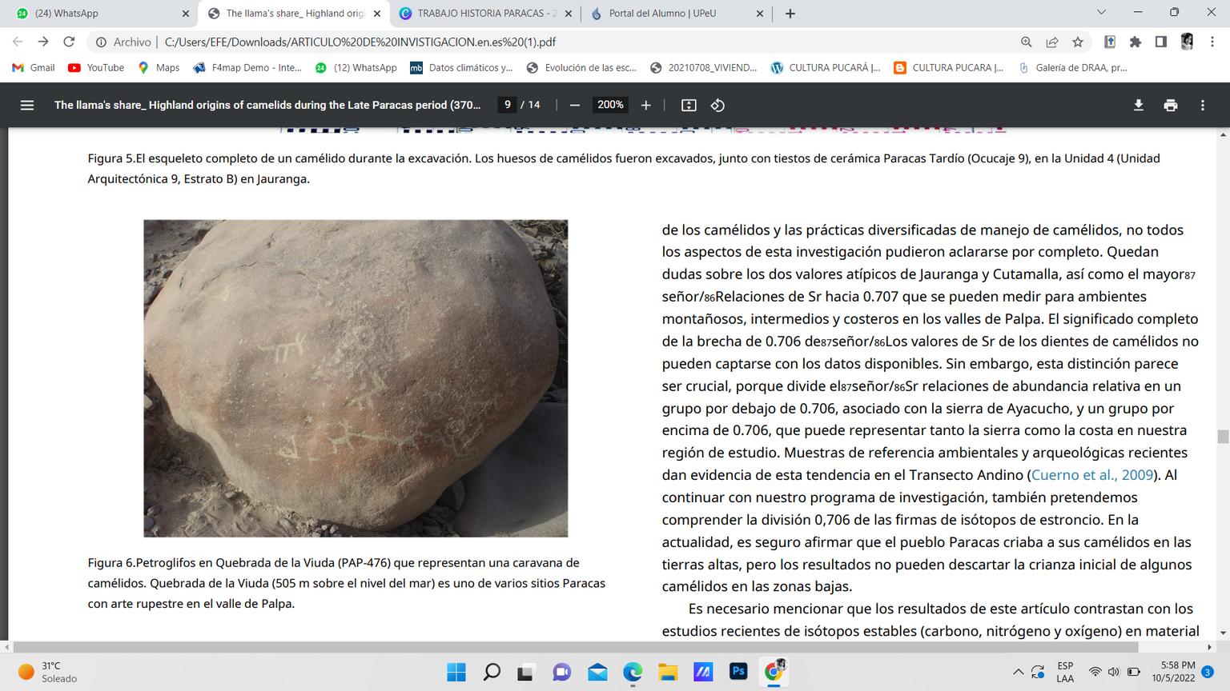Open network and volume quick settings
The height and width of the screenshot is (691, 1230).
point(1114,672)
